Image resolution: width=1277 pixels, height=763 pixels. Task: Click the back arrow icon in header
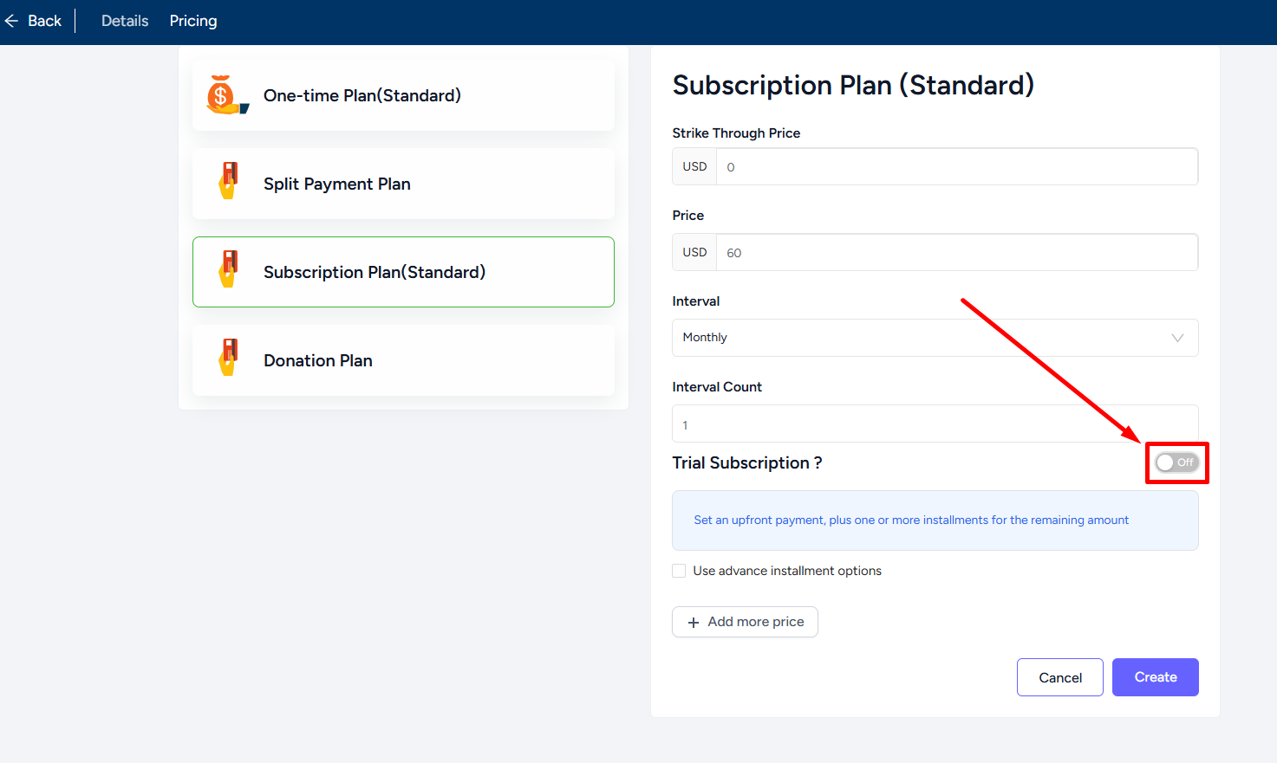11,21
